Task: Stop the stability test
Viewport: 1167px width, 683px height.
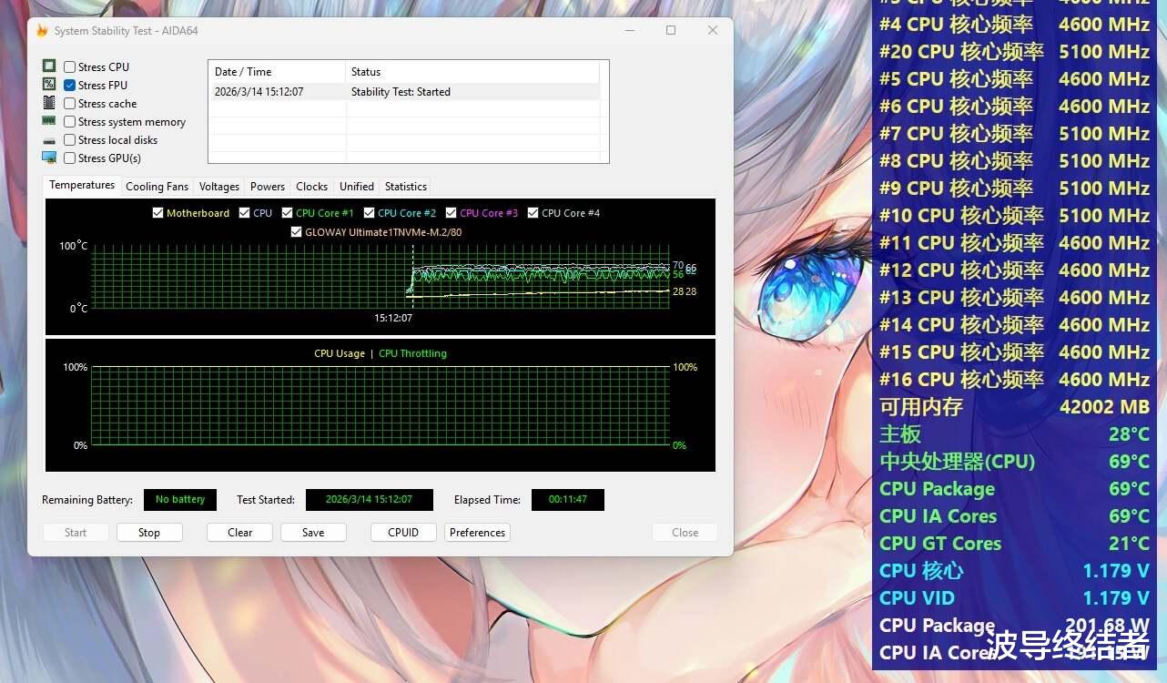Action: pos(149,533)
